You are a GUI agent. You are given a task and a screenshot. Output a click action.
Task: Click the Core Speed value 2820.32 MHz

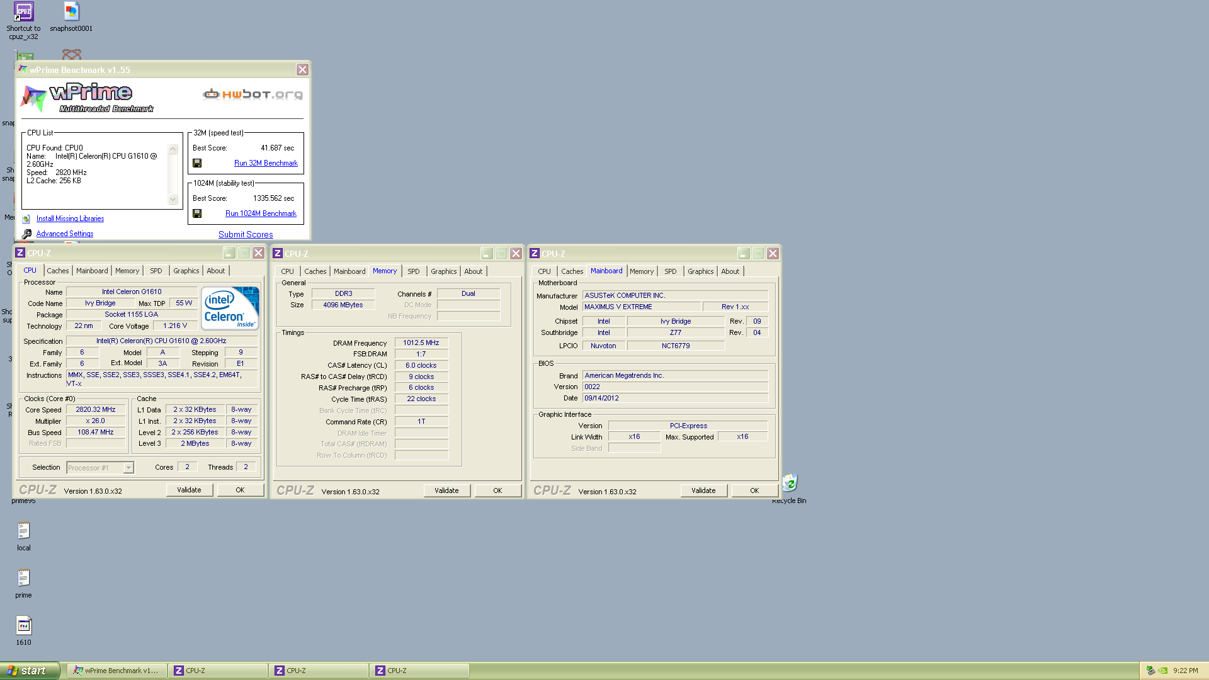click(x=96, y=409)
